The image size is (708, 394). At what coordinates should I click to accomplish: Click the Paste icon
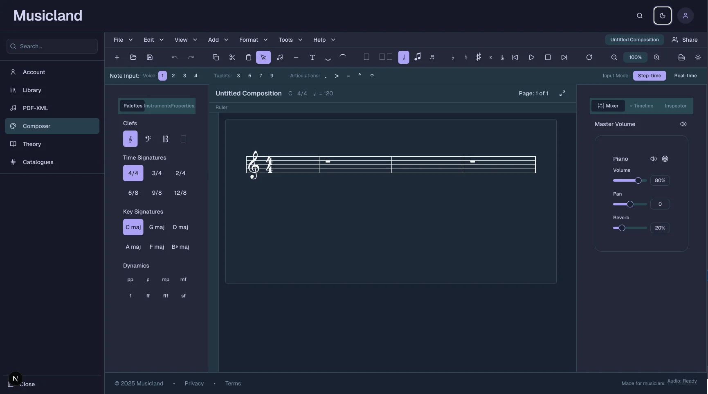(248, 57)
